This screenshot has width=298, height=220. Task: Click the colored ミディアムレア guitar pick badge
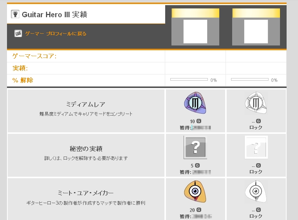click(195, 103)
